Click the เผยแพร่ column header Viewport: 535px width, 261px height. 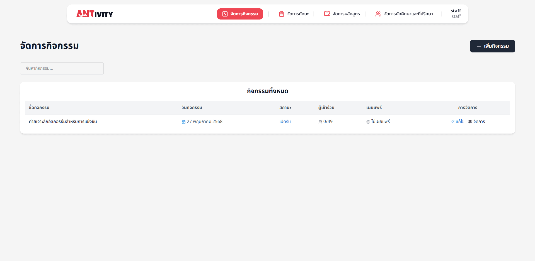click(374, 108)
